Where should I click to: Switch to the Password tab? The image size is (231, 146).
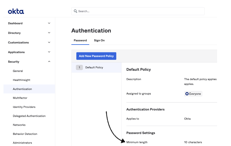coord(80,40)
